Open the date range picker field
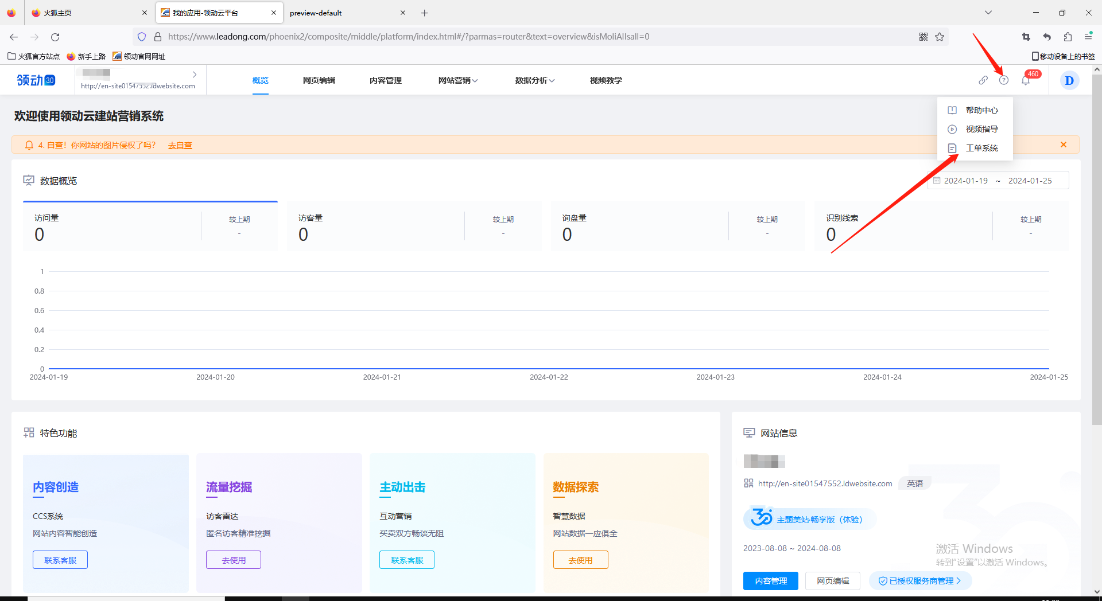Screen dimensions: 1102x601 [998, 181]
